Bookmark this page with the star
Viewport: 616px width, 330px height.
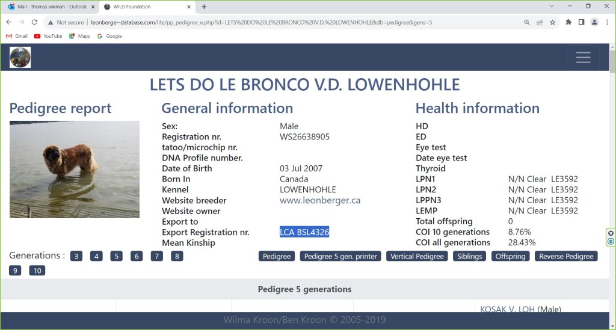coord(553,22)
